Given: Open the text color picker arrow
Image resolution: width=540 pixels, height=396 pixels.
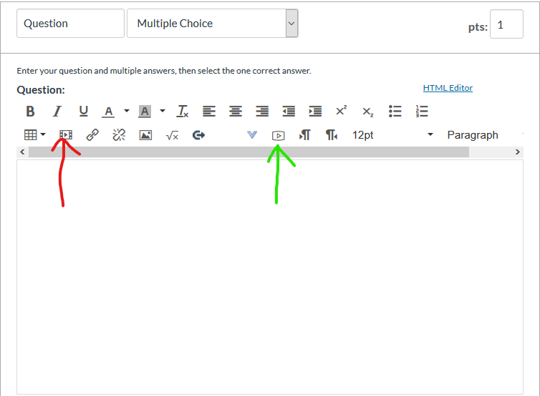Looking at the screenshot, I should point(127,112).
